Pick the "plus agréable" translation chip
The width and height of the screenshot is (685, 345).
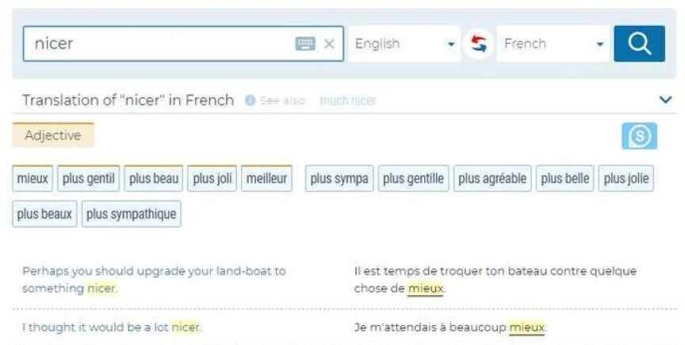click(492, 178)
